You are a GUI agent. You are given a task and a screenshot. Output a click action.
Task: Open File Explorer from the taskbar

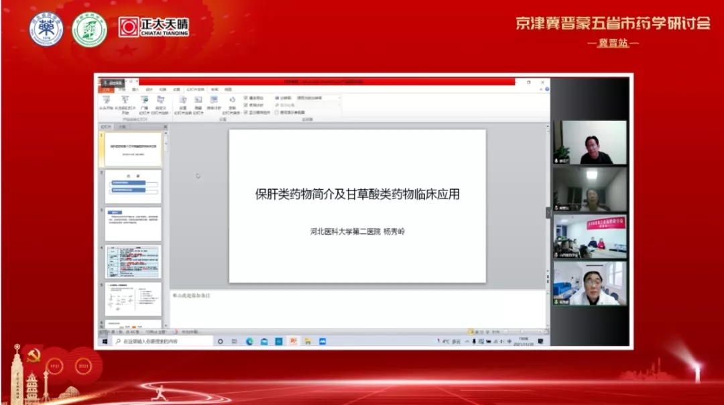[x=308, y=342]
